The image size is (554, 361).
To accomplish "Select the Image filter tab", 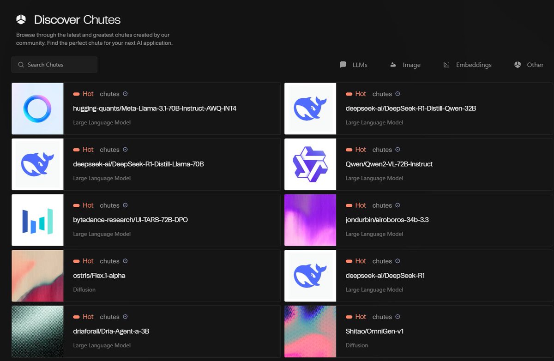I will coord(405,65).
